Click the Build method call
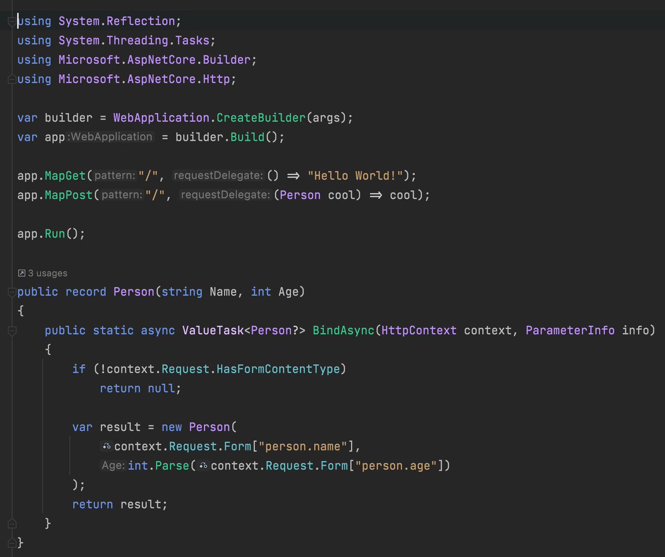 [x=248, y=137]
